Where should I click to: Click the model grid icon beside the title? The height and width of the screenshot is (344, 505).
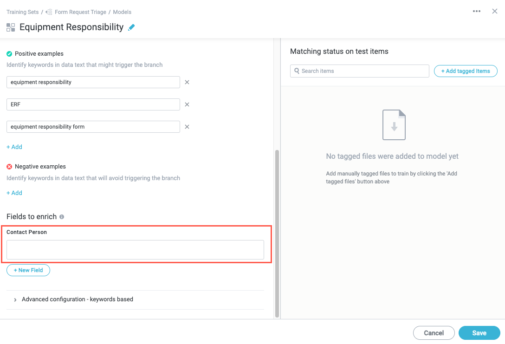[x=11, y=27]
